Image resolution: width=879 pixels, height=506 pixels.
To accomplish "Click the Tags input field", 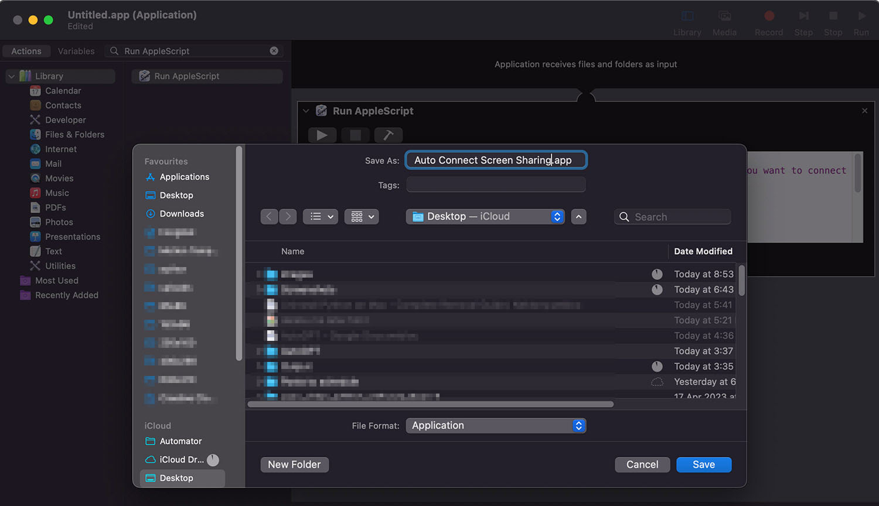I will pyautogui.click(x=496, y=185).
